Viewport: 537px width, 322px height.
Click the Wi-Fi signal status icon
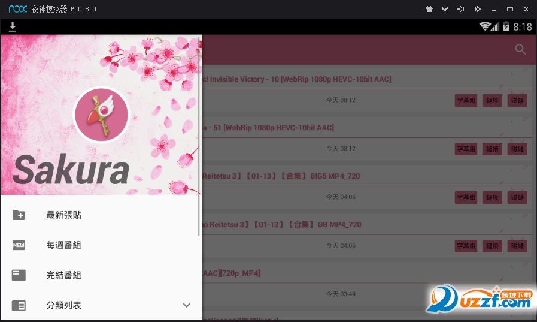[x=485, y=26]
